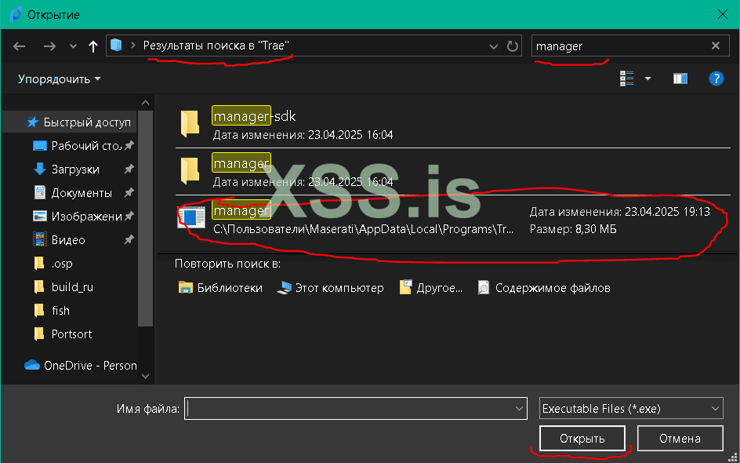Viewport: 740px width, 463px height.
Task: Open the Упорядочить menu
Action: click(60, 79)
